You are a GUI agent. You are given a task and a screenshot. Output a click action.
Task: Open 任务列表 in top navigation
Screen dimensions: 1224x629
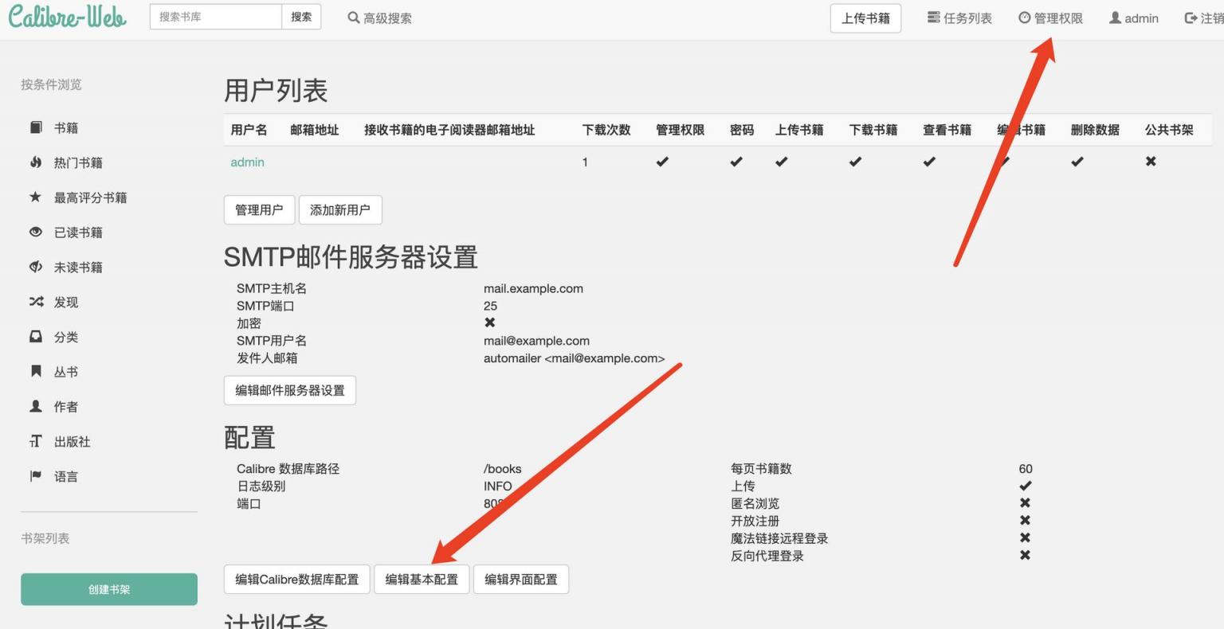point(959,18)
